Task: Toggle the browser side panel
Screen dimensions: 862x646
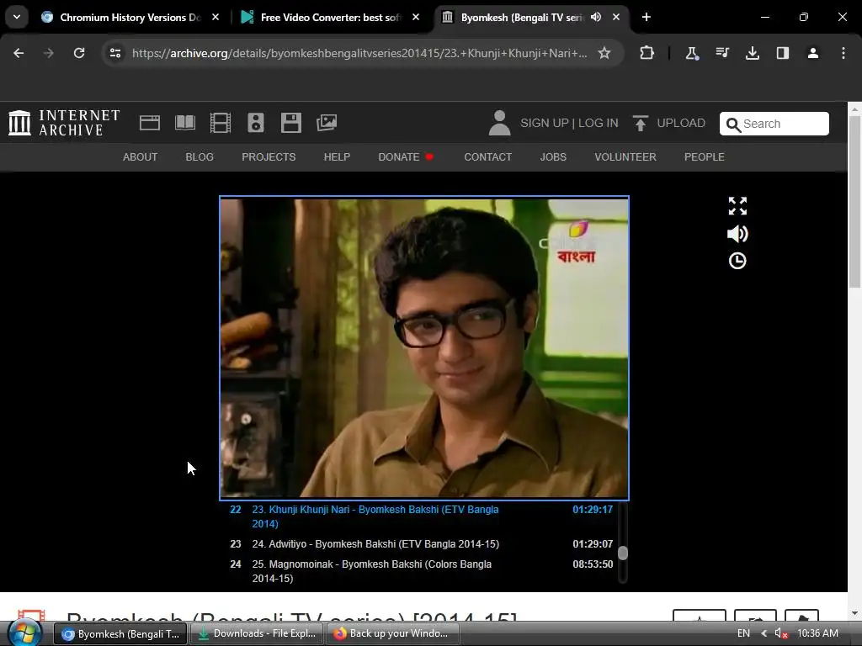Action: coord(782,53)
